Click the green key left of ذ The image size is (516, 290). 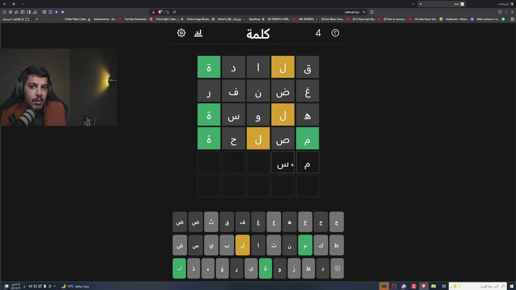[179, 268]
